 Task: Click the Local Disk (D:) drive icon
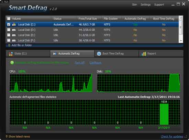tap(14, 30)
